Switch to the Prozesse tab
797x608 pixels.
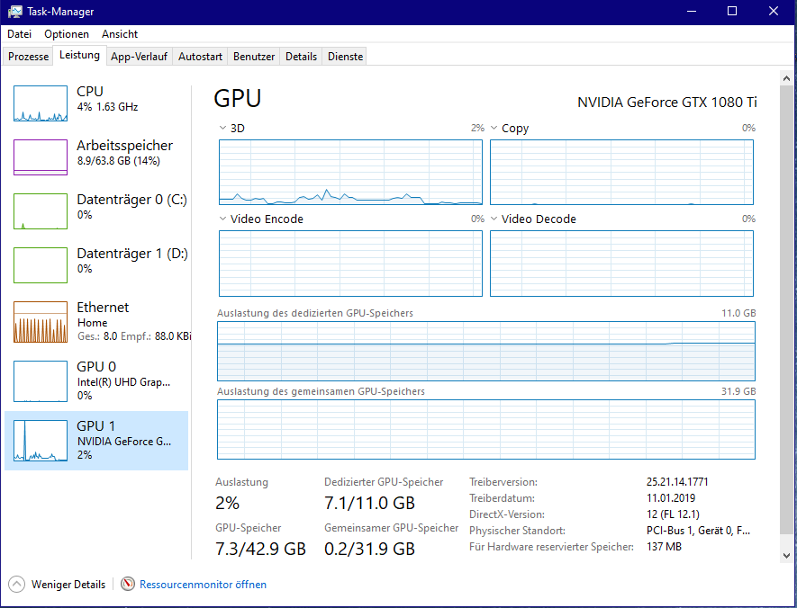pos(29,57)
